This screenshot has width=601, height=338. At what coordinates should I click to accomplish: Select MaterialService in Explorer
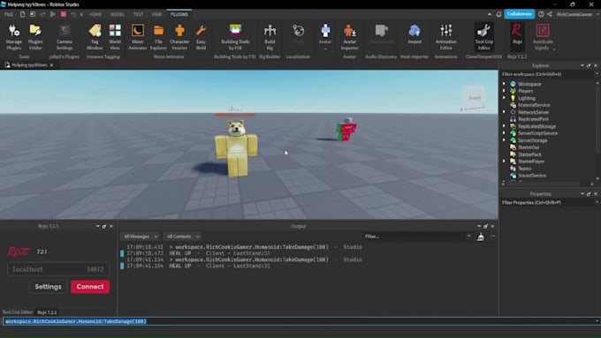(x=534, y=105)
